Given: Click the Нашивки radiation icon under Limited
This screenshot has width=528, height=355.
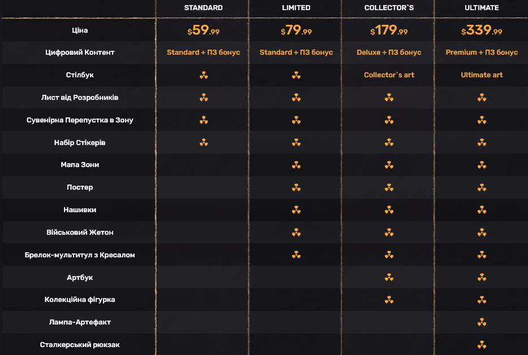Looking at the screenshot, I should (x=296, y=210).
